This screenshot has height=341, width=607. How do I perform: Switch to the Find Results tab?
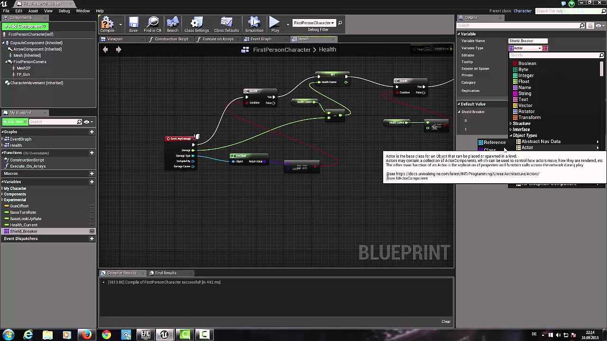click(x=166, y=273)
